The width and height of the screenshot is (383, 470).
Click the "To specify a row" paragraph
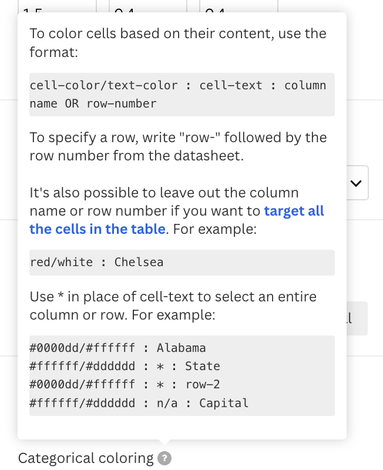click(x=178, y=146)
